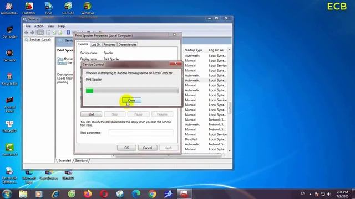Click the greyed Stop button in properties
This screenshot has height=199, width=355.
tap(115, 114)
